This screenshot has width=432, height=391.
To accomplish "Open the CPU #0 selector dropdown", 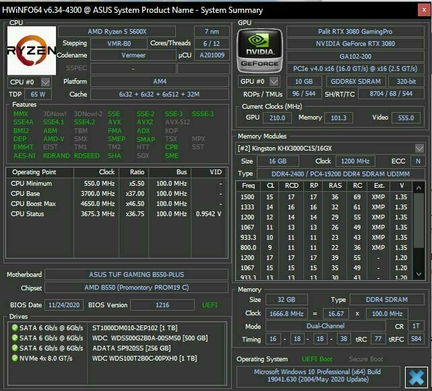I will point(45,82).
